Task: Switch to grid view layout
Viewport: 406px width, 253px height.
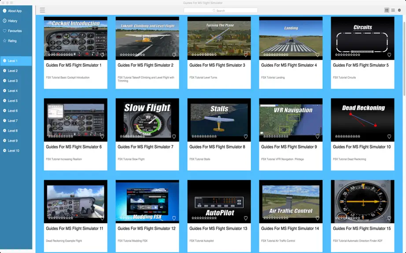Action: click(x=387, y=10)
